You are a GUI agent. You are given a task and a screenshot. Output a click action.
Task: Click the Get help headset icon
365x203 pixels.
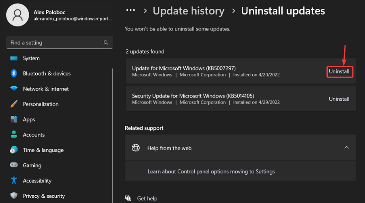point(128,198)
